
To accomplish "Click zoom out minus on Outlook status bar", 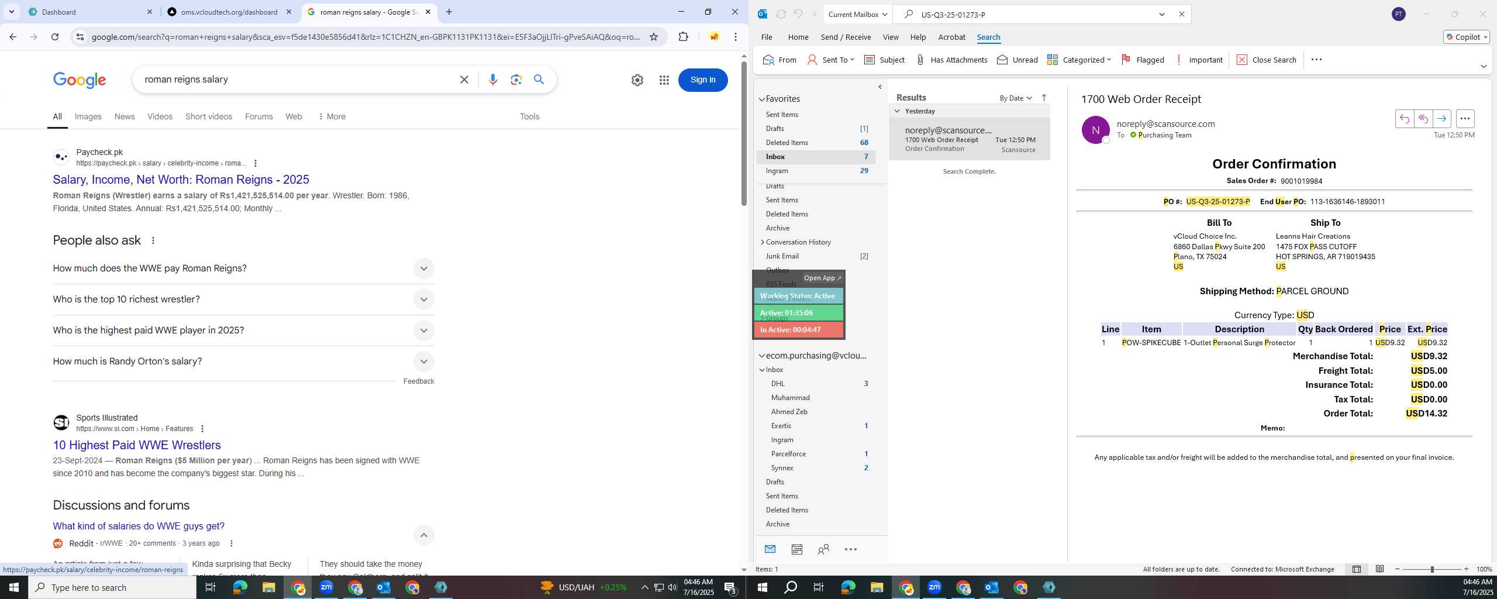I will (1398, 569).
